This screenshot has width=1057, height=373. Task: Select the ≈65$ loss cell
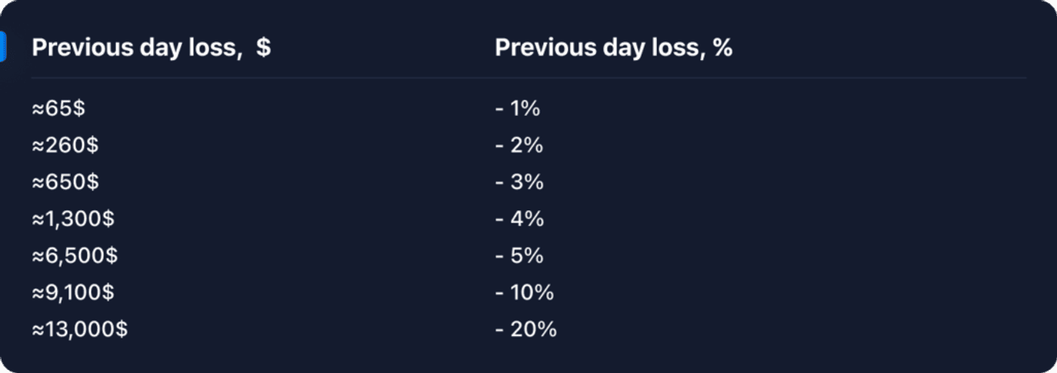pos(58,108)
